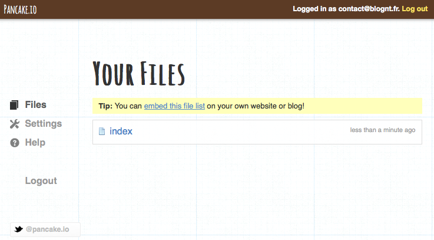Click the bold Tip: label
Image resolution: width=434 pixels, height=240 pixels.
click(105, 106)
